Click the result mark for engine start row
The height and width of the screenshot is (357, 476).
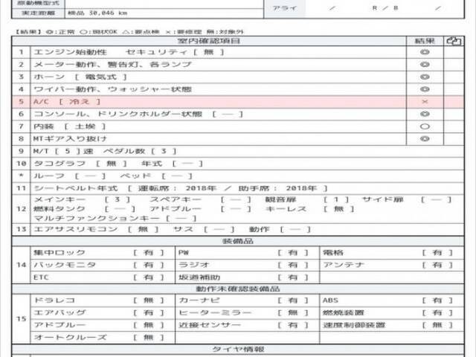[x=425, y=53]
